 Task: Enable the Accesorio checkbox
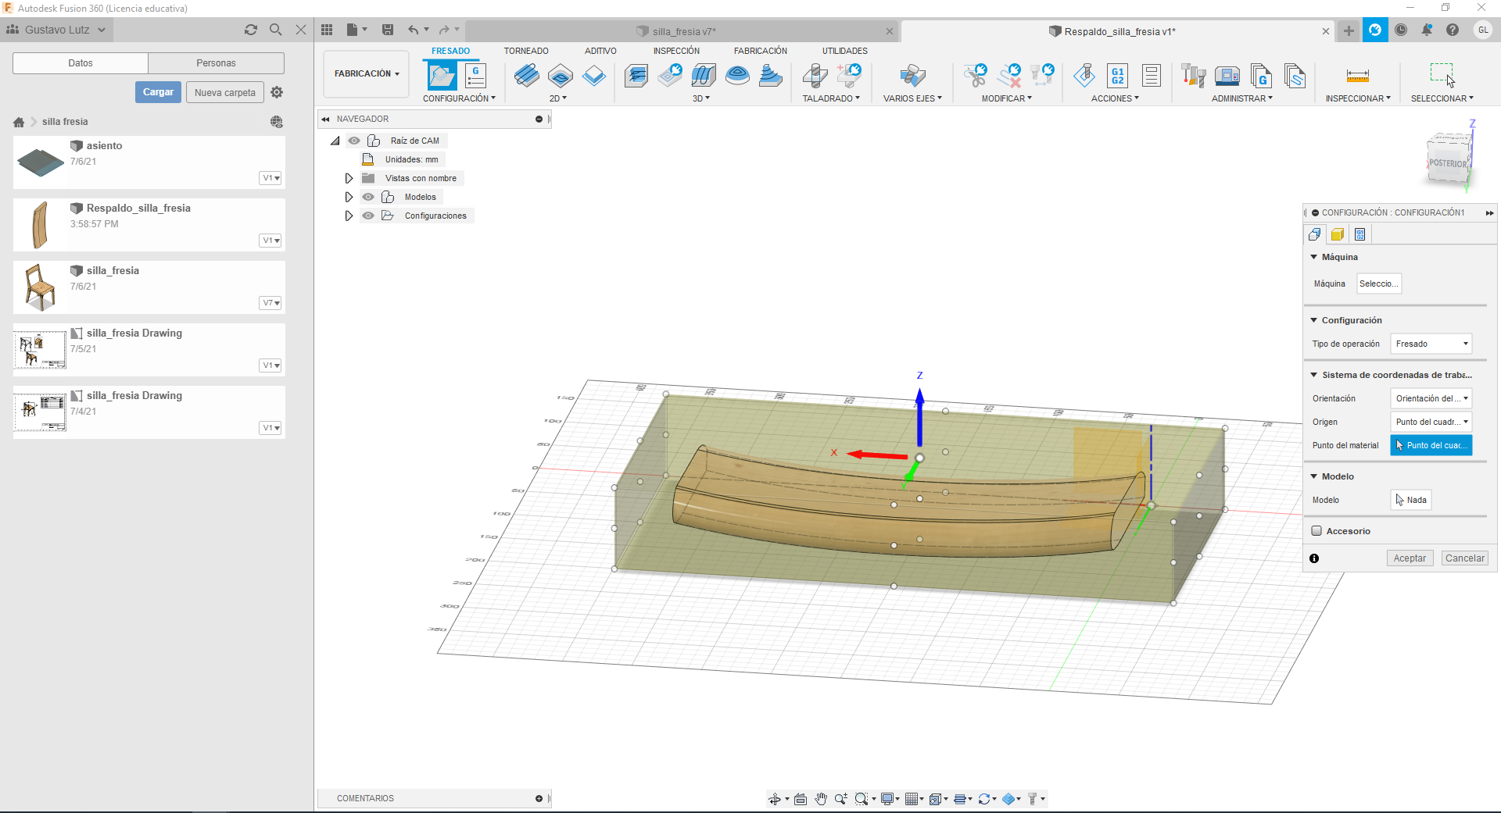pos(1317,531)
